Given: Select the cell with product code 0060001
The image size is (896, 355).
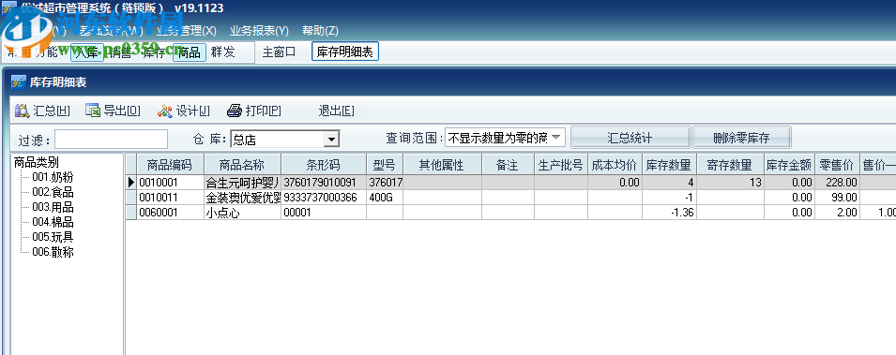Looking at the screenshot, I should [x=170, y=213].
